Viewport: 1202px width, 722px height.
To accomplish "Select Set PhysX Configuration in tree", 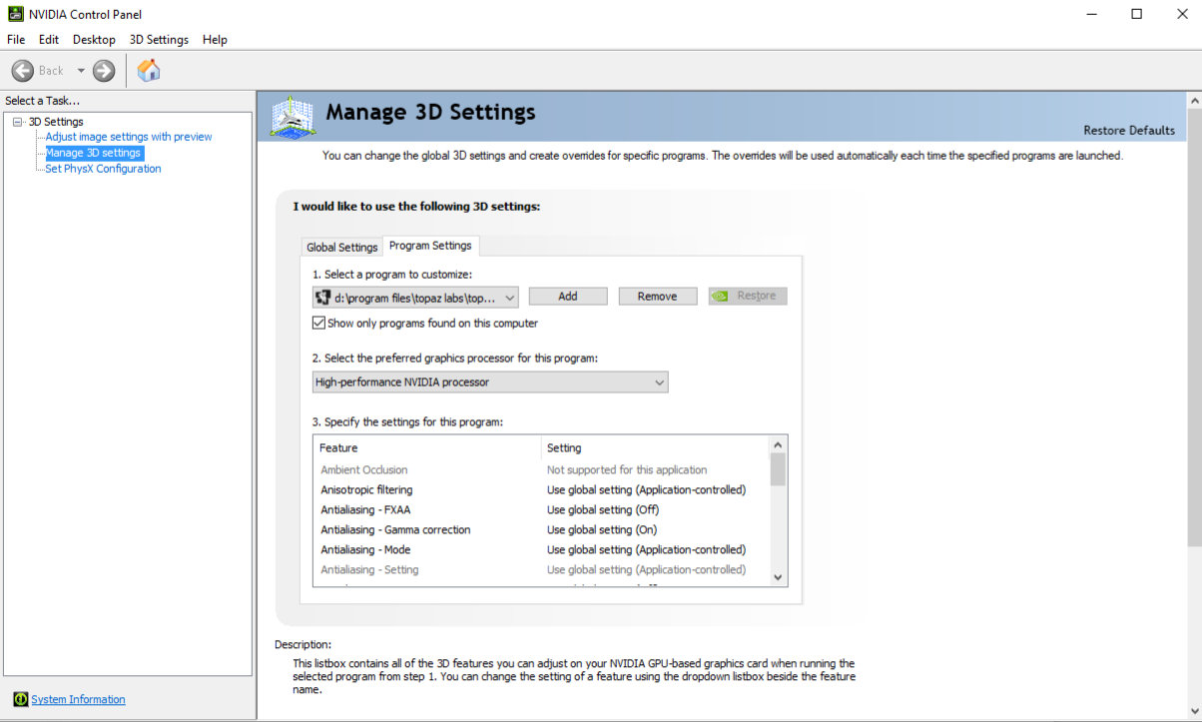I will point(103,169).
